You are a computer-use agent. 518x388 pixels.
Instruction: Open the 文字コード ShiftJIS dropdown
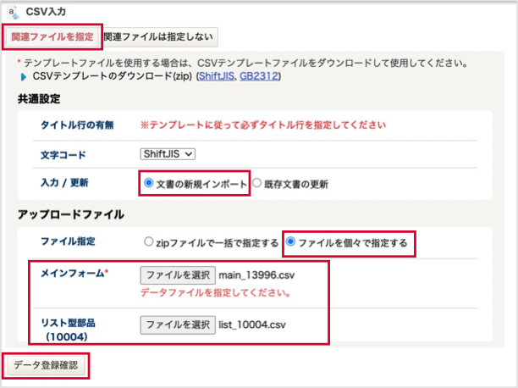[x=168, y=154]
